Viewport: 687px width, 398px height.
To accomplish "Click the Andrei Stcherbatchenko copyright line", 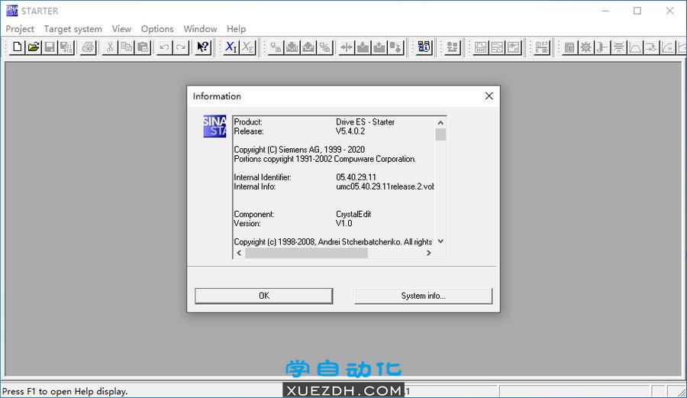I will coord(333,241).
